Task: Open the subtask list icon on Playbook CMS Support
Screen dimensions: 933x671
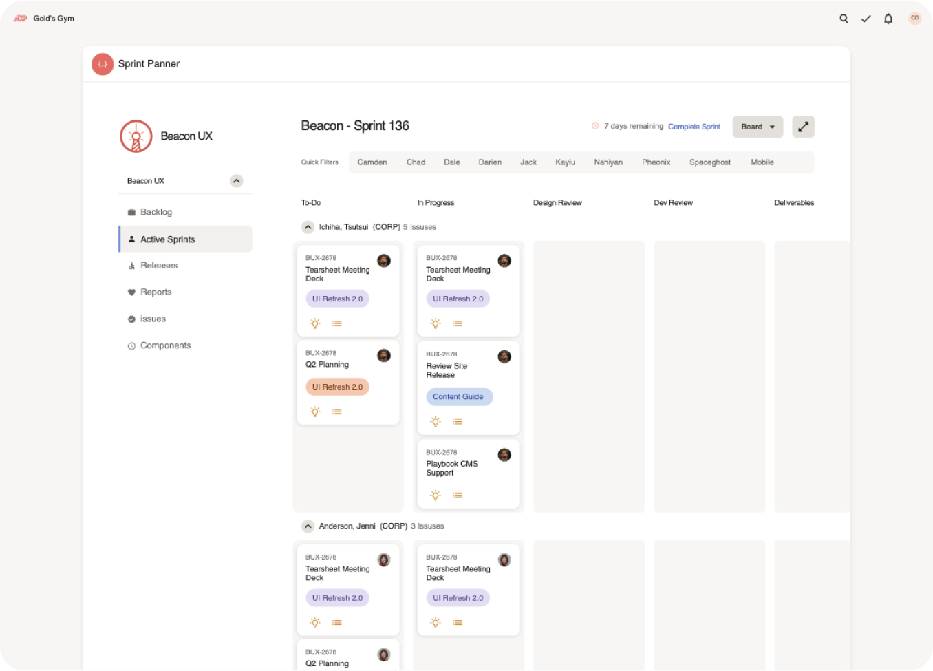Action: tap(457, 495)
